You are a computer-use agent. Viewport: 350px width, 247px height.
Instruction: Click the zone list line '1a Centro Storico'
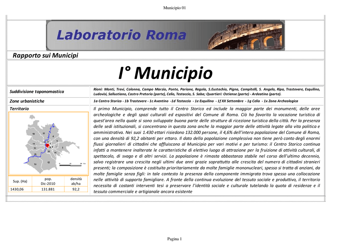[x=196, y=101]
